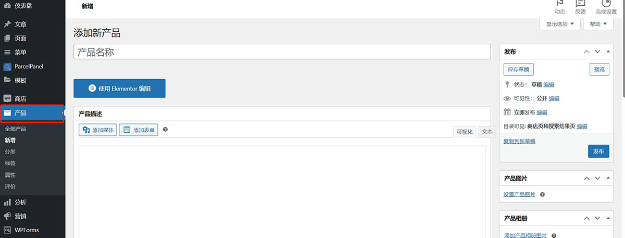Click the 设置产品图片 link

(519, 194)
